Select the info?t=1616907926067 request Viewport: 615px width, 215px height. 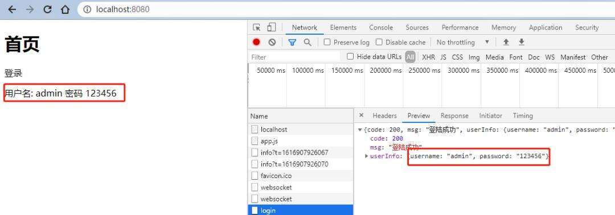[301, 152]
